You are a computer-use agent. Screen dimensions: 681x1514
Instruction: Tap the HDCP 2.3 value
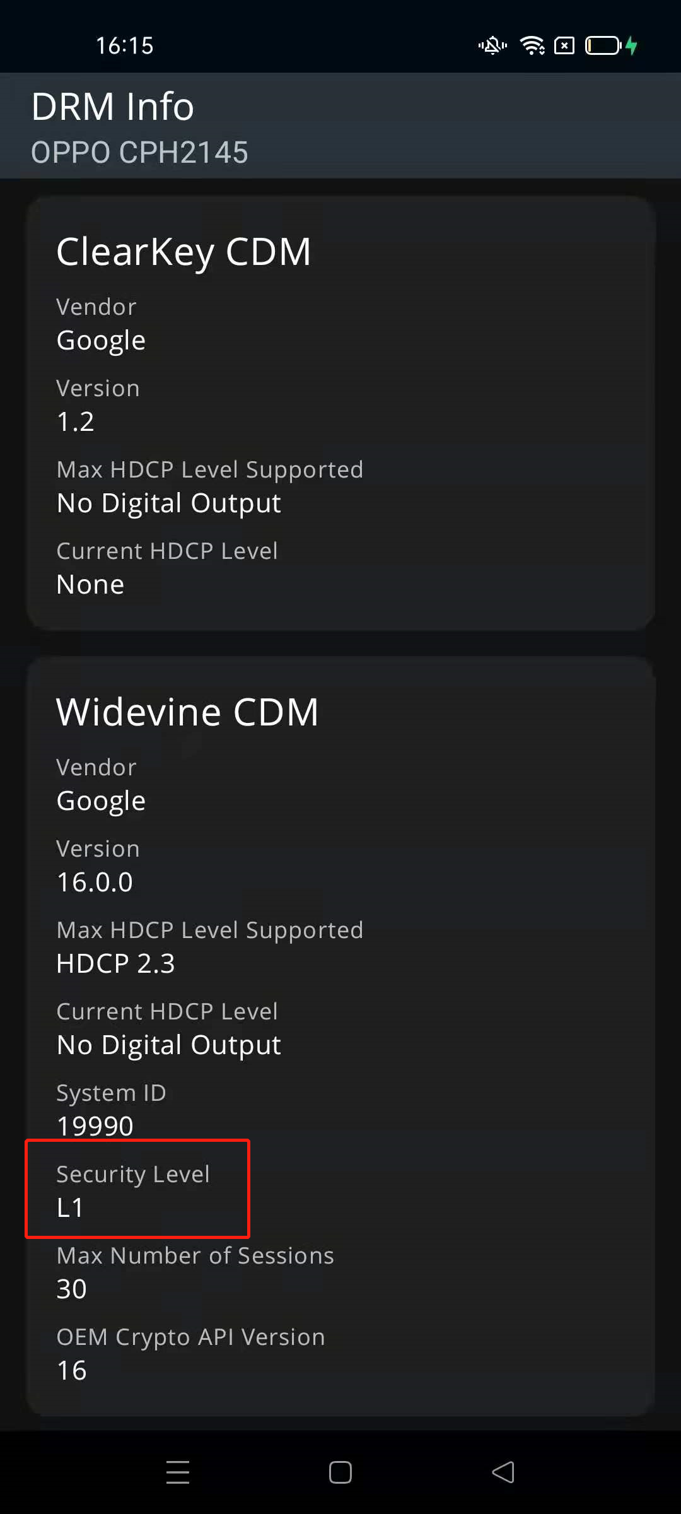point(115,963)
